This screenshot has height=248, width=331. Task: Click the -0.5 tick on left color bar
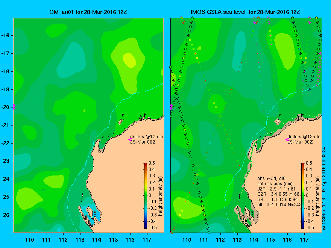click(x=152, y=228)
